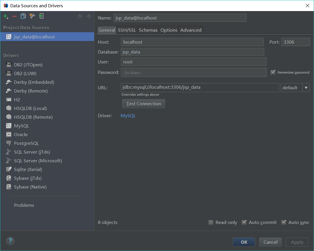The image size is (314, 251).
Task: Go to the Options tab
Action: click(169, 30)
